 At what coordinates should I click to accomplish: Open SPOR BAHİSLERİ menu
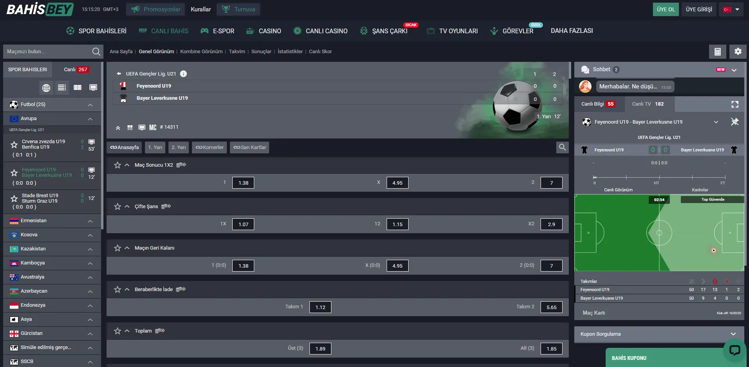click(x=96, y=31)
